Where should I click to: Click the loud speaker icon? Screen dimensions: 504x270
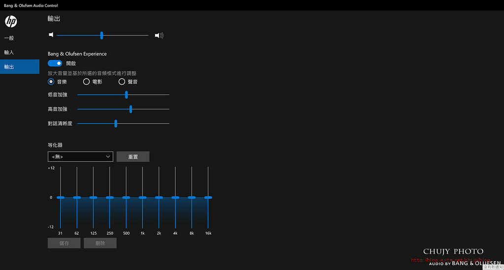coord(159,35)
